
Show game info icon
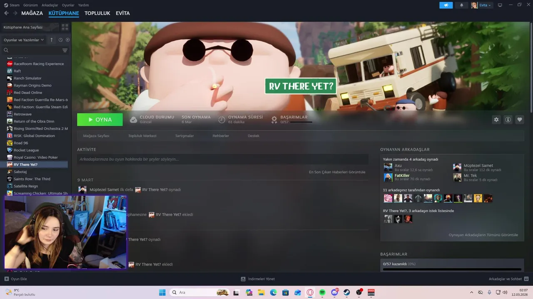coord(508,120)
